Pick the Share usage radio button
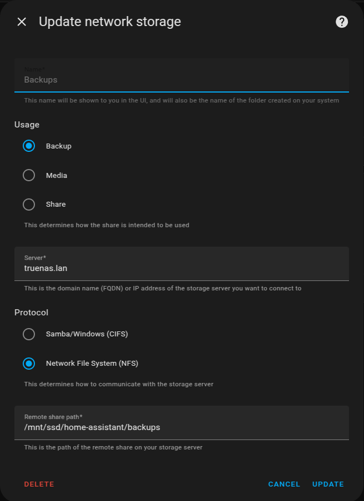 coord(29,205)
